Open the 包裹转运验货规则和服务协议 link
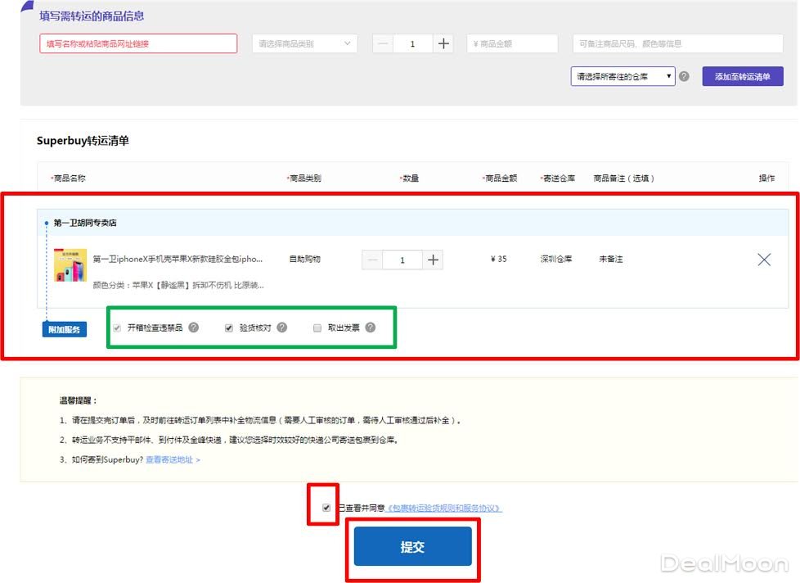800x583 pixels. point(444,508)
